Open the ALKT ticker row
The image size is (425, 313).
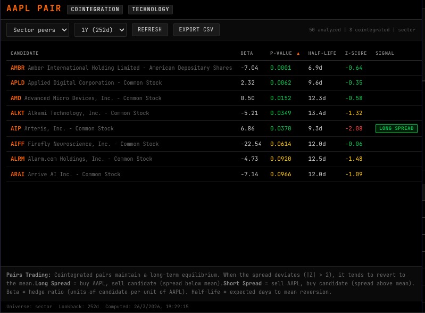[x=214, y=113]
